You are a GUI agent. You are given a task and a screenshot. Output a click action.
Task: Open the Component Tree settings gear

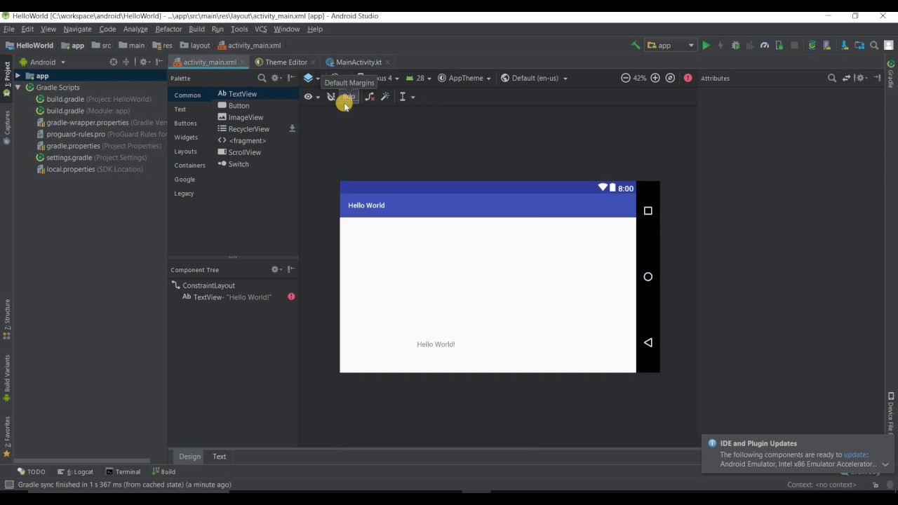point(276,269)
